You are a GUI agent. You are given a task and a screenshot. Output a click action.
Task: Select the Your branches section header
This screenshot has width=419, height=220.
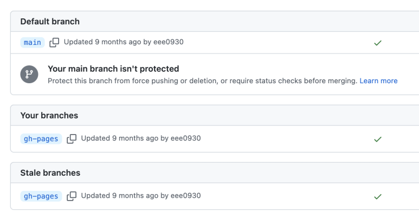(x=49, y=116)
